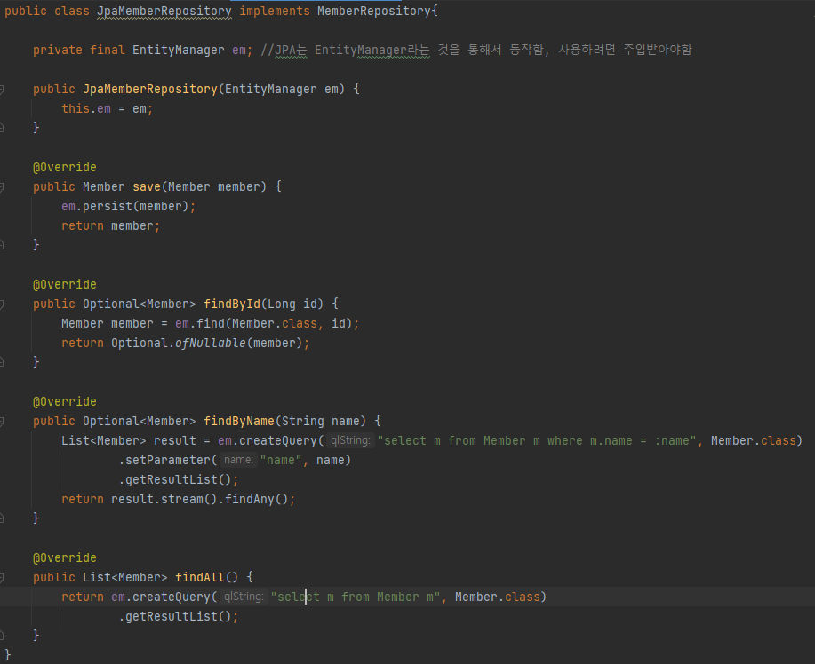This screenshot has height=664, width=815.
Task: Click the 'save' method name
Action: 147,187
